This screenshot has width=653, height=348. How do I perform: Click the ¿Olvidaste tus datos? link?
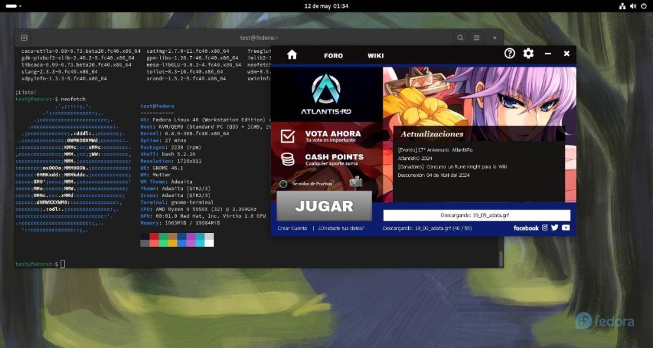coord(341,229)
